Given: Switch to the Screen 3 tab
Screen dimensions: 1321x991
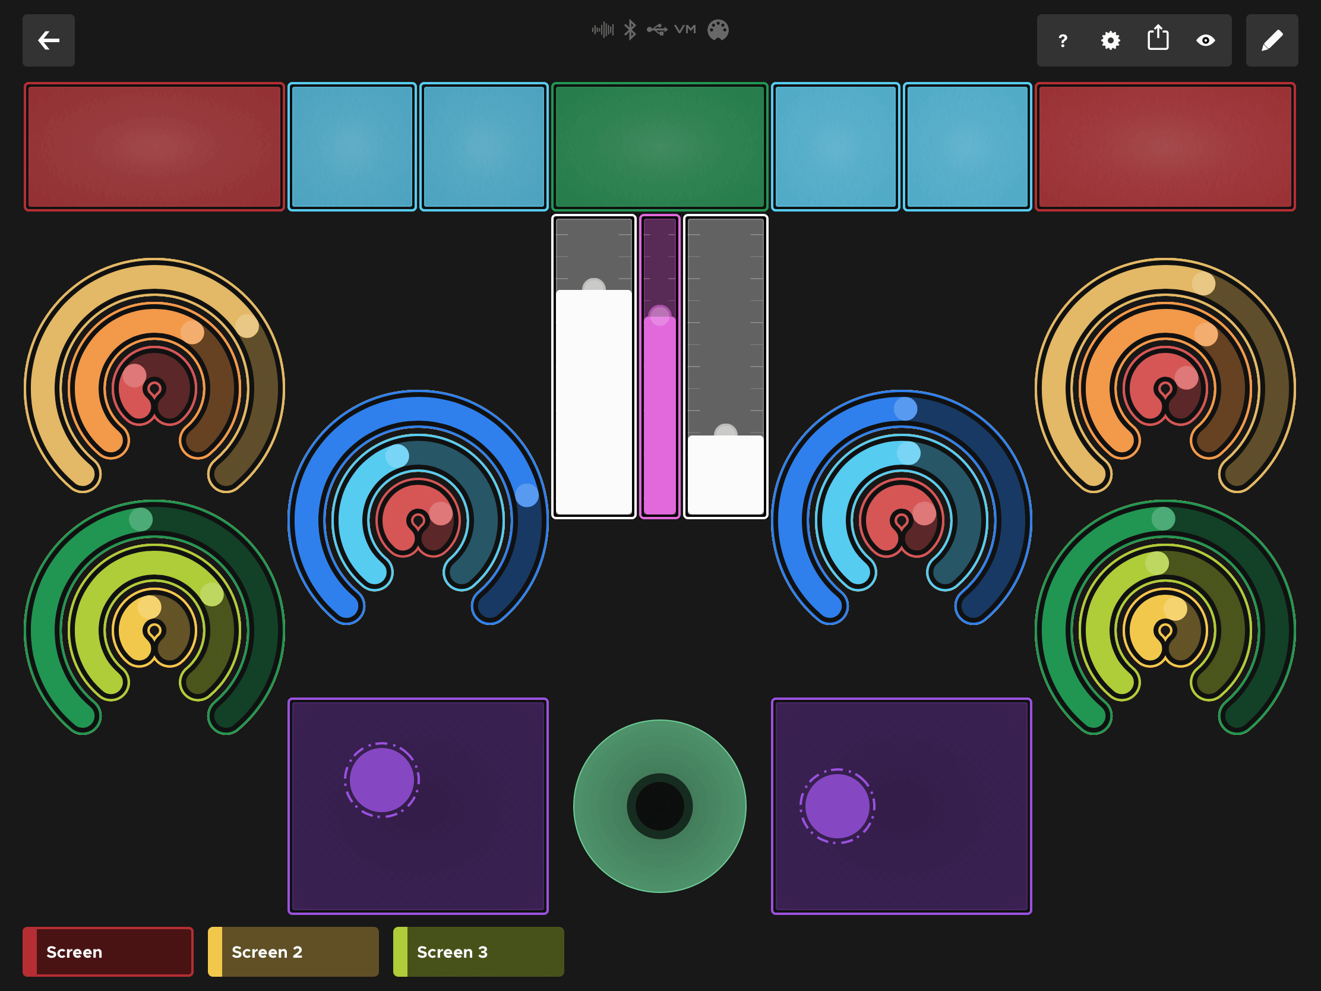Looking at the screenshot, I should 478,952.
